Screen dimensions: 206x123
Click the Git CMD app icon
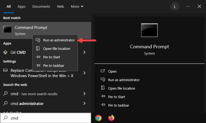click(5, 52)
